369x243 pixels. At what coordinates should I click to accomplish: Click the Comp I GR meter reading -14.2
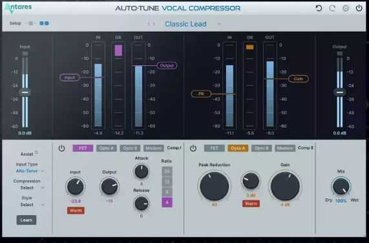(x=118, y=133)
